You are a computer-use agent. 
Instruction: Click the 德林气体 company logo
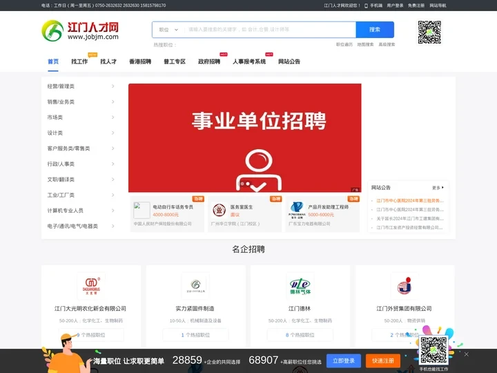[x=300, y=286]
